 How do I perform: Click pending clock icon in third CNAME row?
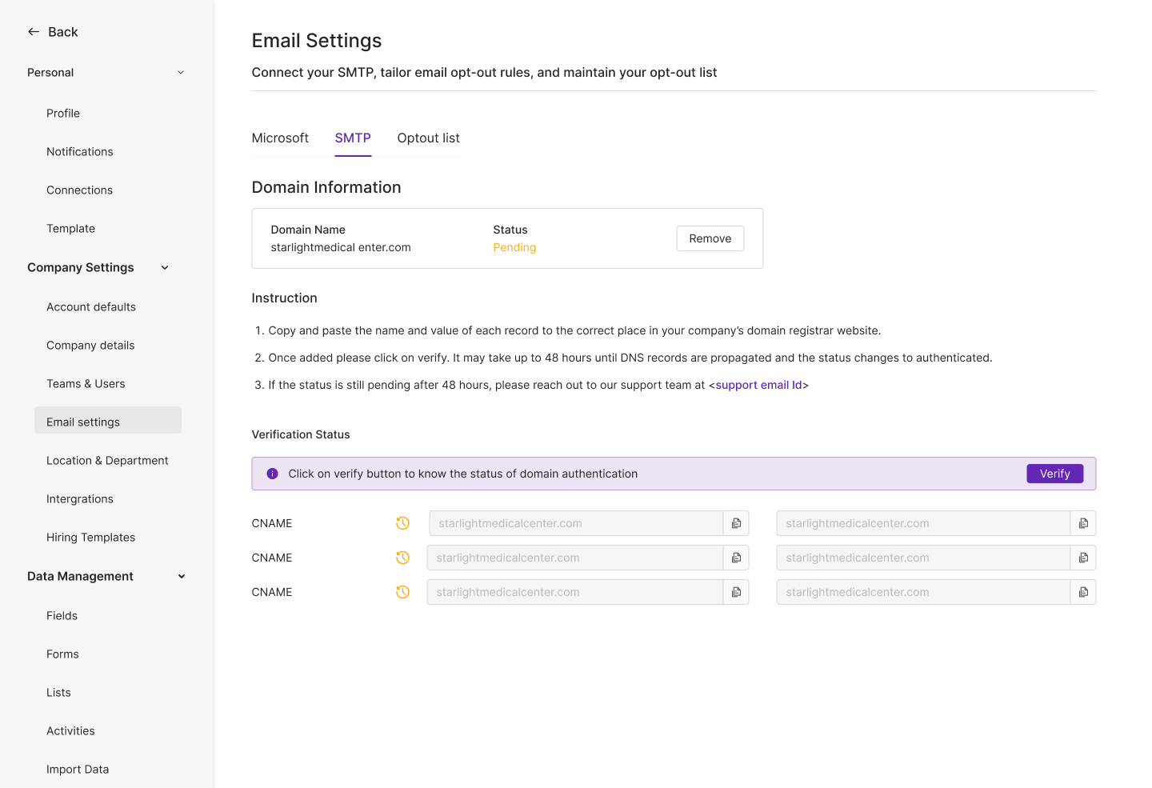[x=403, y=592]
